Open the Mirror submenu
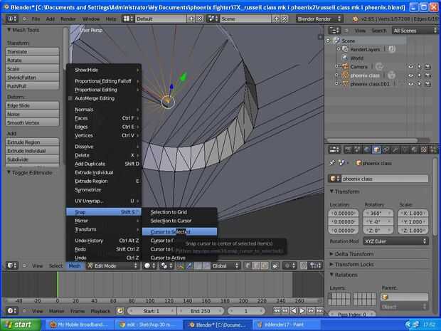 tap(104, 221)
